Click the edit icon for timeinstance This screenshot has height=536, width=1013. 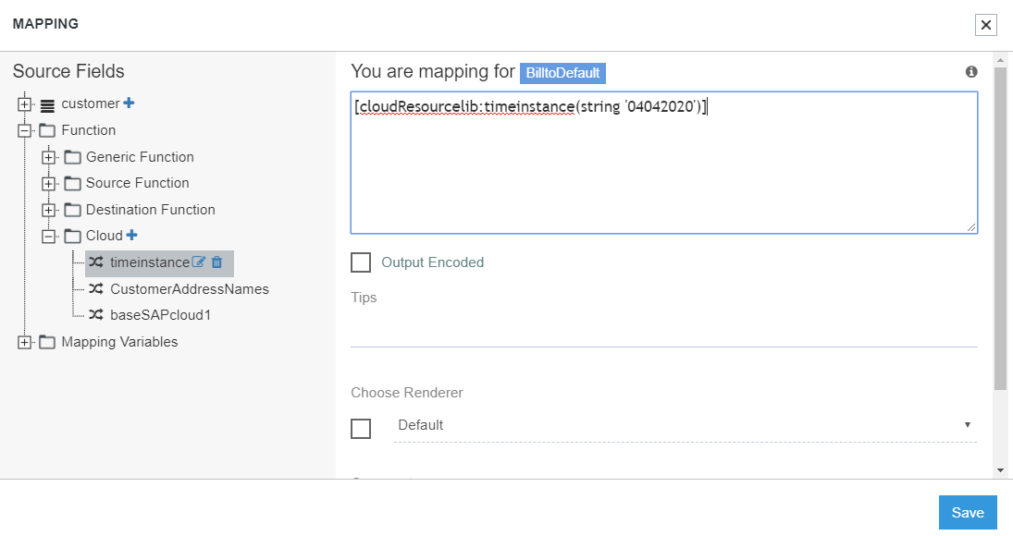[x=198, y=262]
